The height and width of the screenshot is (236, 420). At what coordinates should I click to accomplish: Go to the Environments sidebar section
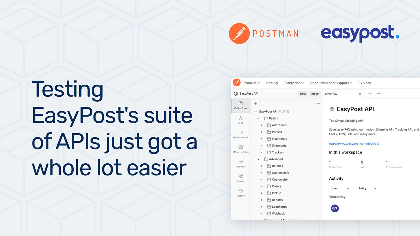coord(241,135)
